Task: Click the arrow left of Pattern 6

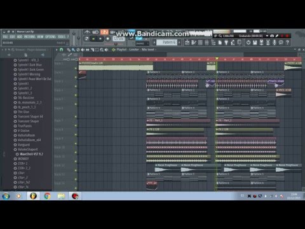Action: (x=154, y=43)
